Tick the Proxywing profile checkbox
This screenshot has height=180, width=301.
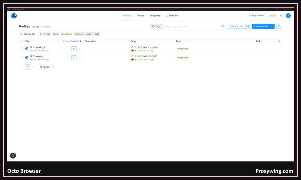21,58
